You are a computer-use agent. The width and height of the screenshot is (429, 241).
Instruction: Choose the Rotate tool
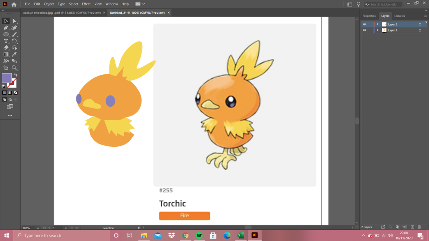click(x=14, y=41)
